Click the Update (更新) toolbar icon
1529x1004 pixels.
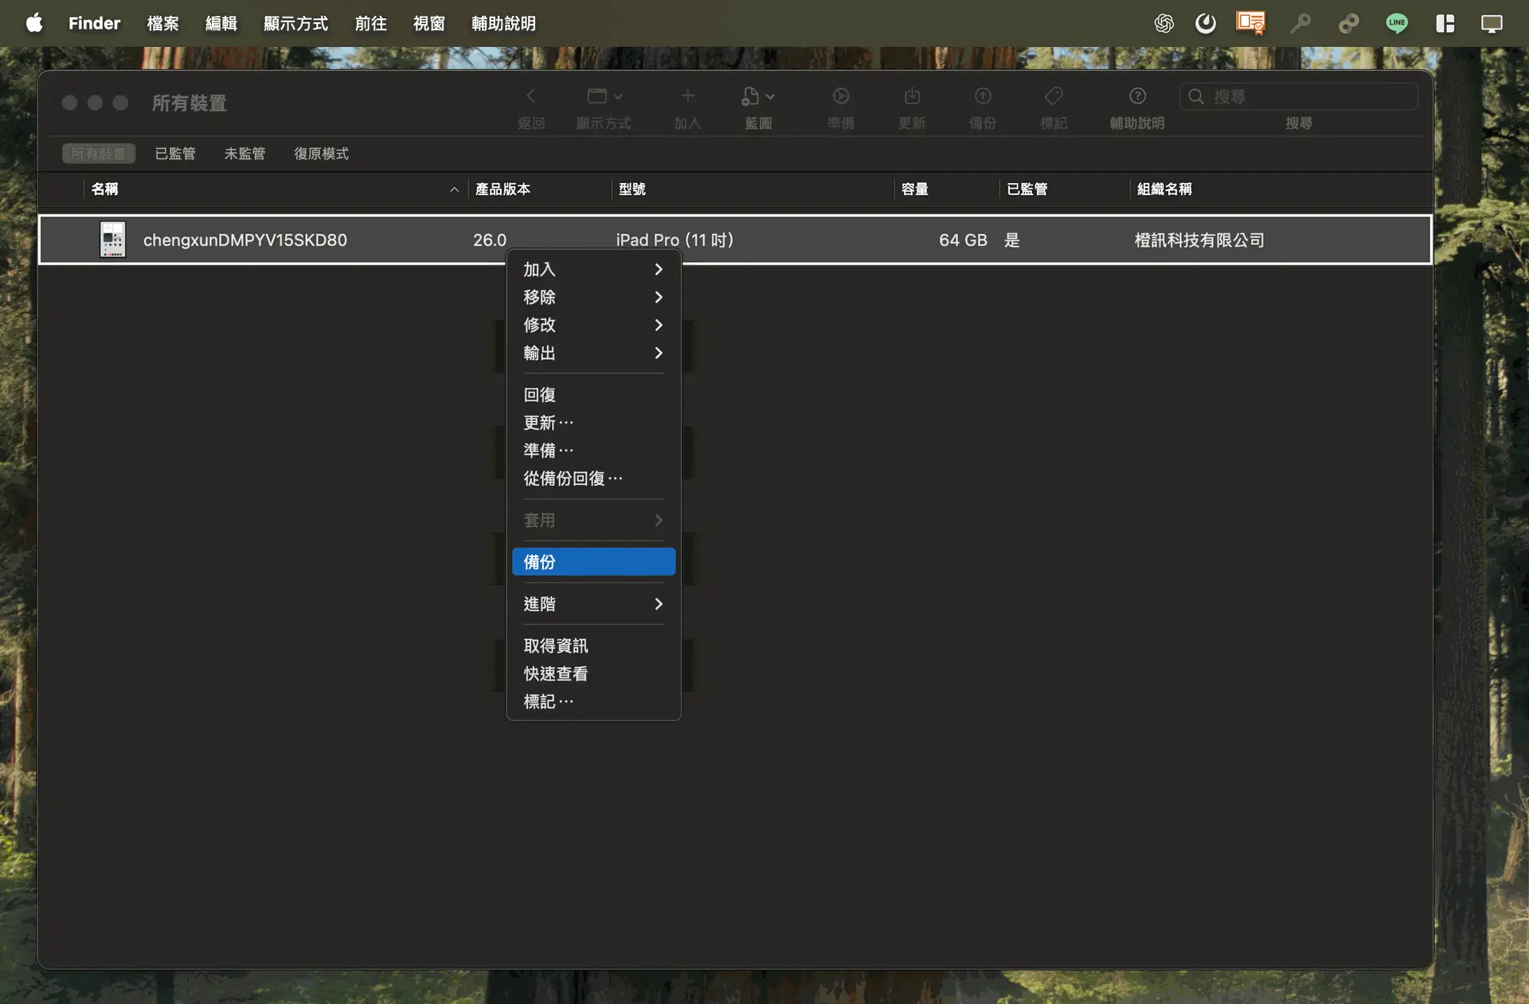(x=912, y=96)
